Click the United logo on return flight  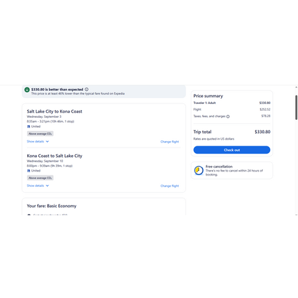28,171
